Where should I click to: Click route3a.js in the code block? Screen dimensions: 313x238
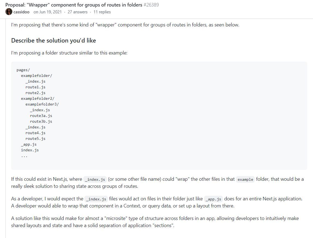41,116
